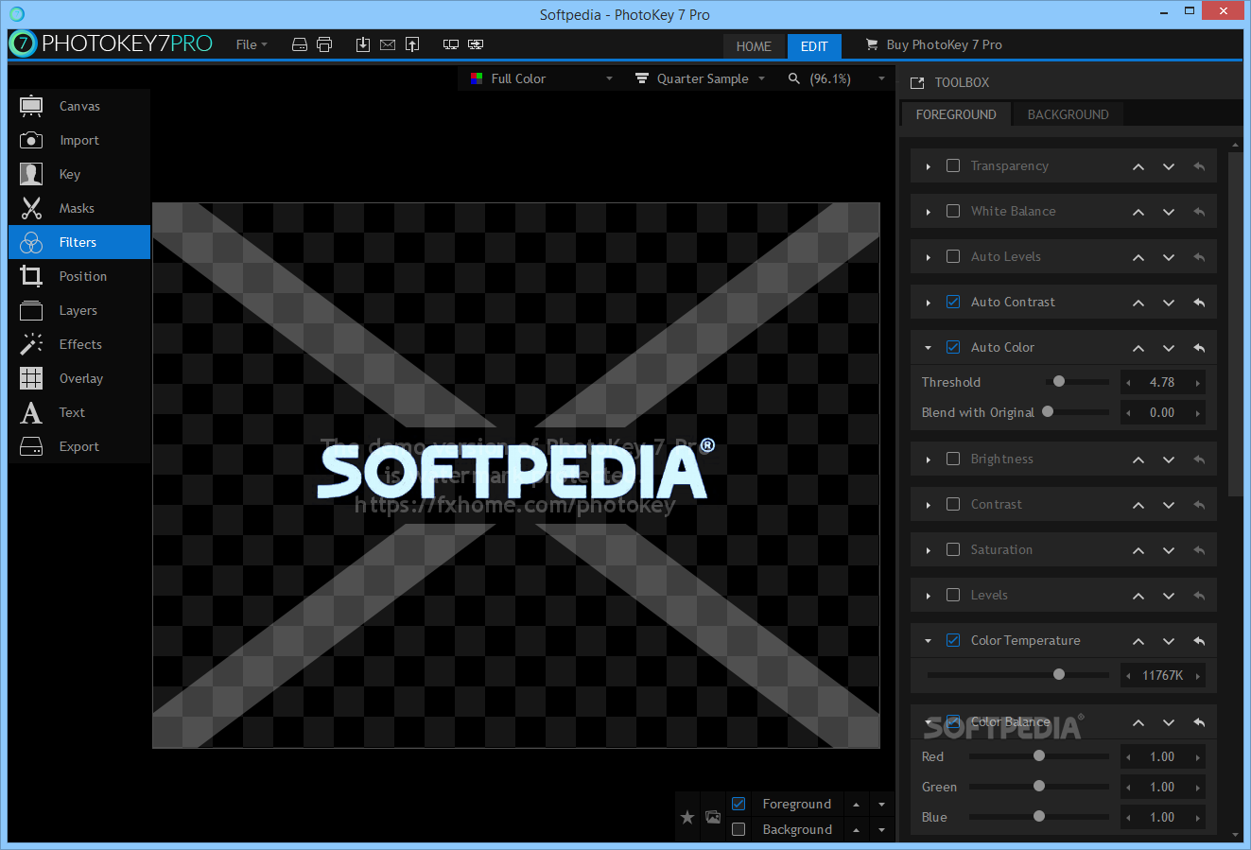Click the print icon in top toolbar
Image resolution: width=1251 pixels, height=850 pixels.
pos(324,44)
